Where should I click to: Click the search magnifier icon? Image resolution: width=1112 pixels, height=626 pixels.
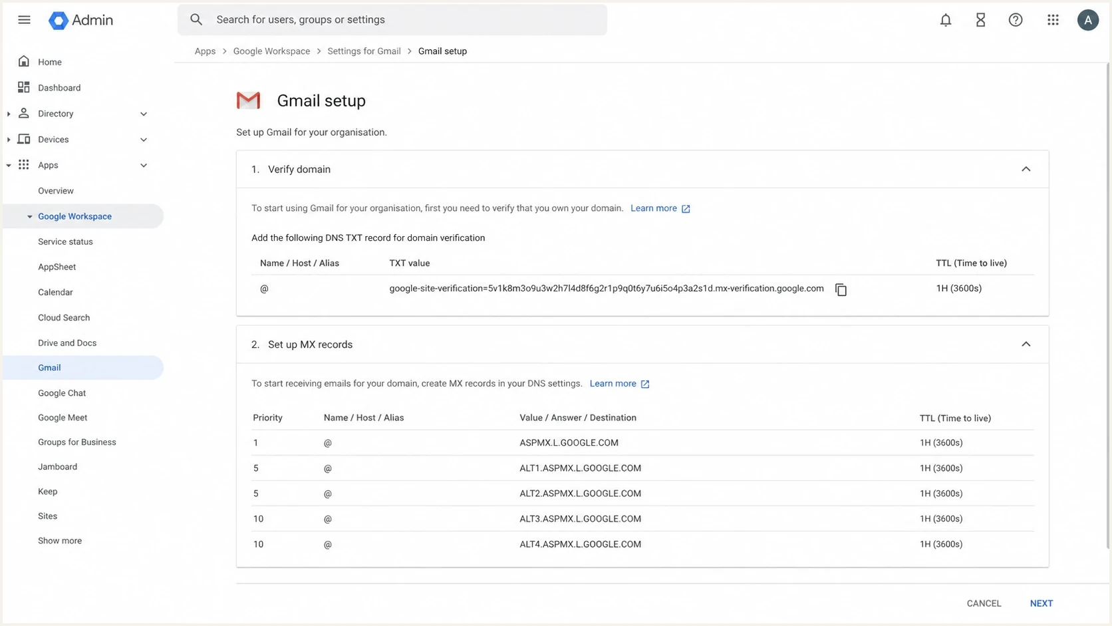[196, 20]
